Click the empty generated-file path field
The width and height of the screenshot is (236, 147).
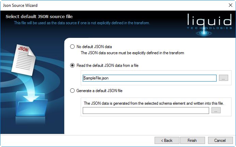(146, 111)
